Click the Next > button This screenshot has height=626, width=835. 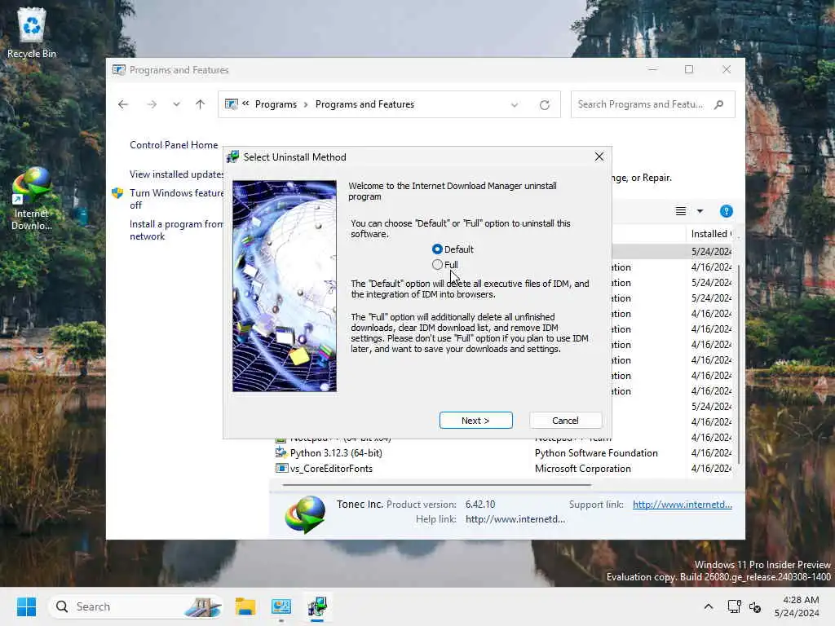[475, 421]
